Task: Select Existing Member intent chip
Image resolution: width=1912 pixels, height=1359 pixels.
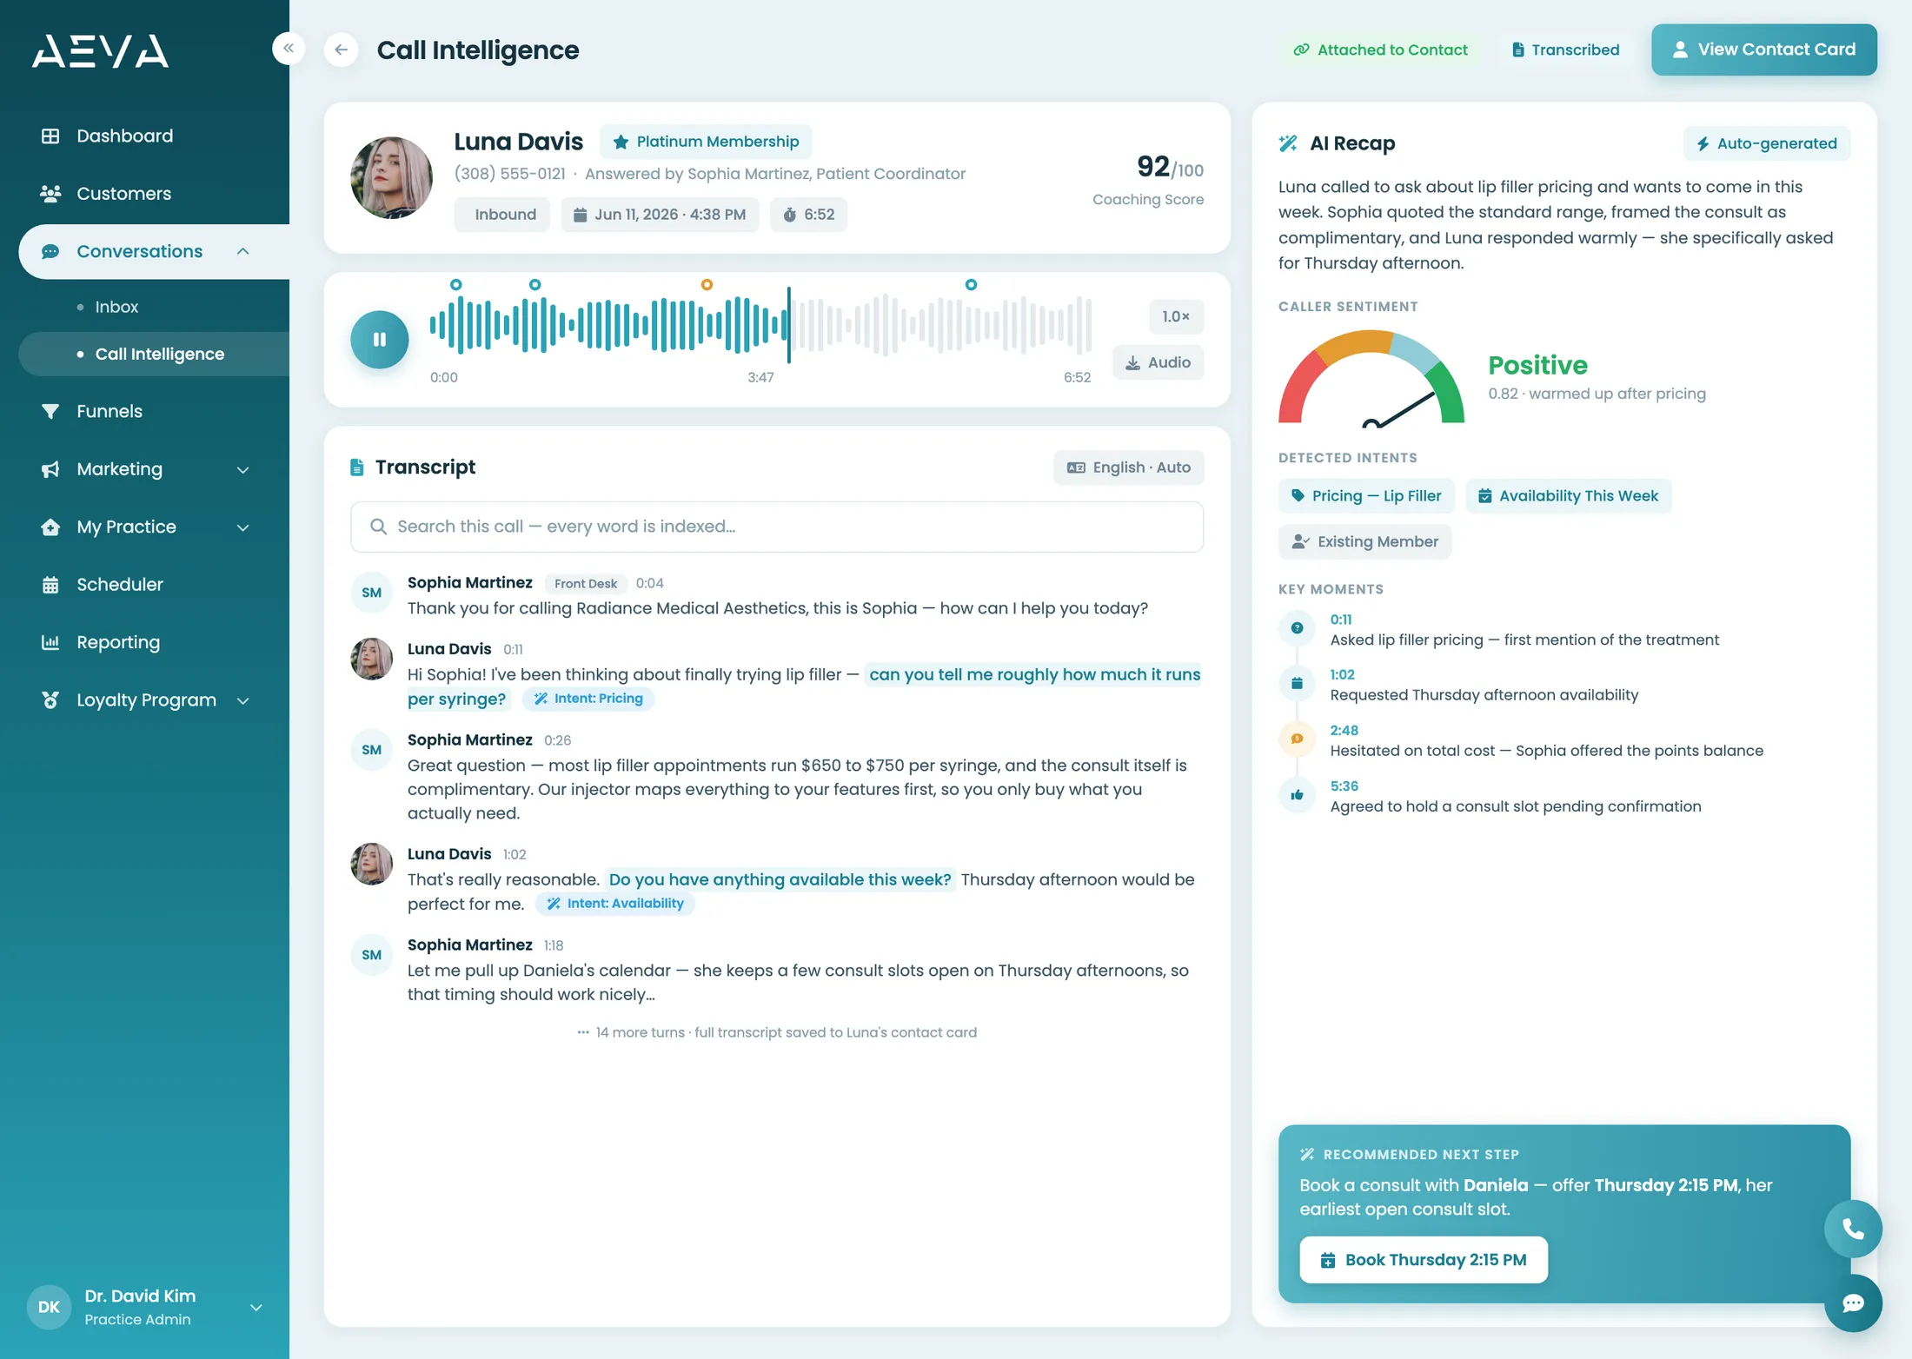Action: point(1364,542)
